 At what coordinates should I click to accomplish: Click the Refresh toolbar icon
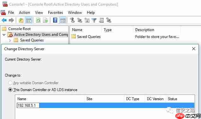click(38, 20)
